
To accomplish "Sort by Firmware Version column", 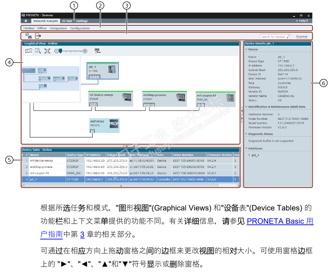I will pyautogui.click(x=219, y=155).
